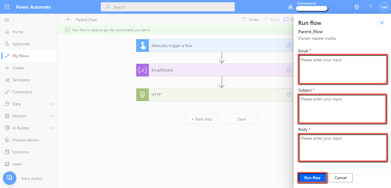
Task: Click the Monitor chart icon
Action: pyautogui.click(x=7, y=116)
